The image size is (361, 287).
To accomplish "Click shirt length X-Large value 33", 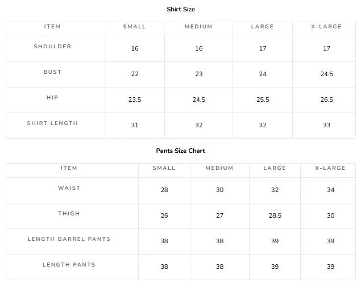I will pyautogui.click(x=326, y=125).
